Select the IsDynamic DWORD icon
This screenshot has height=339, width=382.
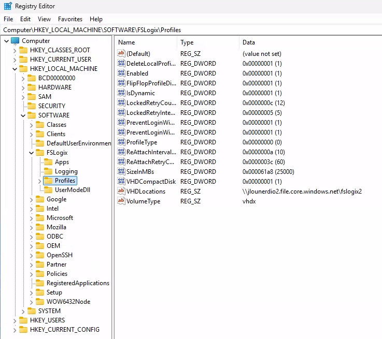[x=121, y=93]
